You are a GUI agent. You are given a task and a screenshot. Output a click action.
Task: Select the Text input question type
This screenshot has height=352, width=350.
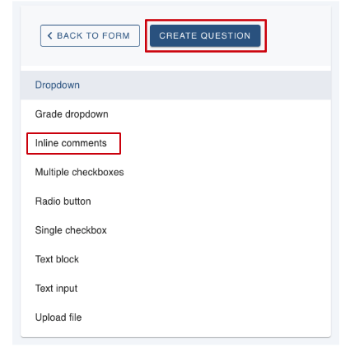[175, 289]
